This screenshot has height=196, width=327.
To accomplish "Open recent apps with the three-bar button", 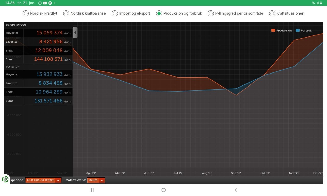I will pyautogui.click(x=92, y=190).
